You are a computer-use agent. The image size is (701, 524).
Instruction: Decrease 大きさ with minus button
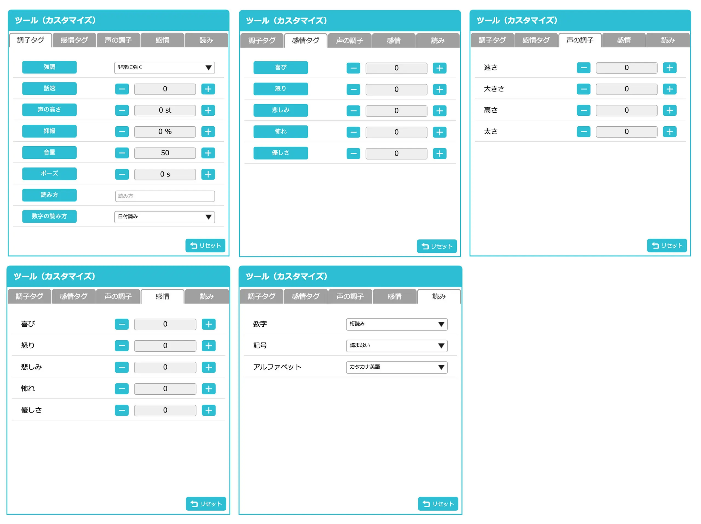coord(584,89)
